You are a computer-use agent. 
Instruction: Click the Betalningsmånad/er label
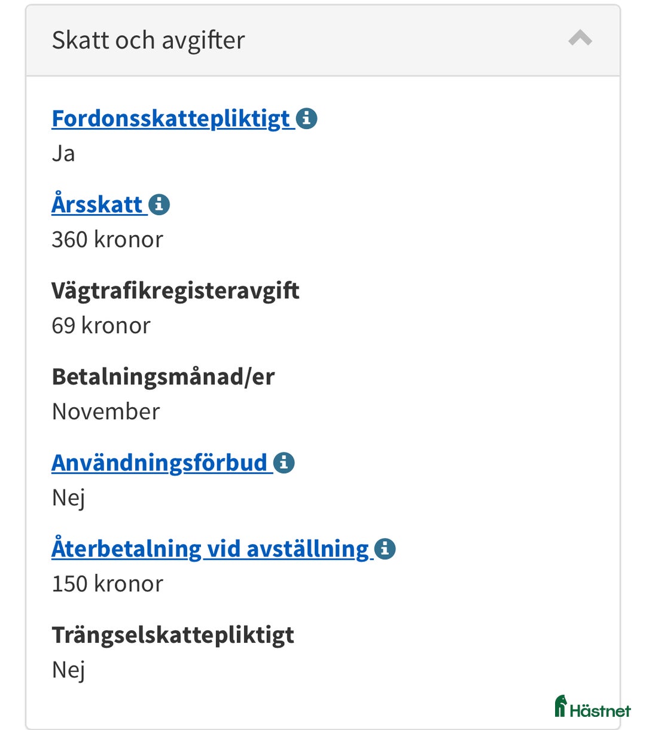163,377
